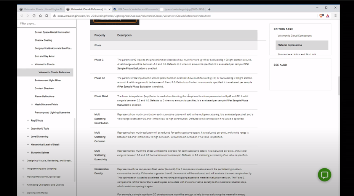354x196 pixels.
Task: Click the ON THIS PAGE heading
Action: [283, 29]
